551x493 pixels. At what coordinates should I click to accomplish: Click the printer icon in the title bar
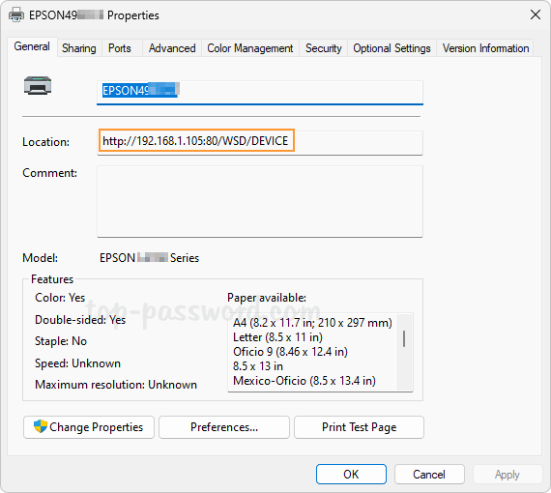pyautogui.click(x=16, y=14)
